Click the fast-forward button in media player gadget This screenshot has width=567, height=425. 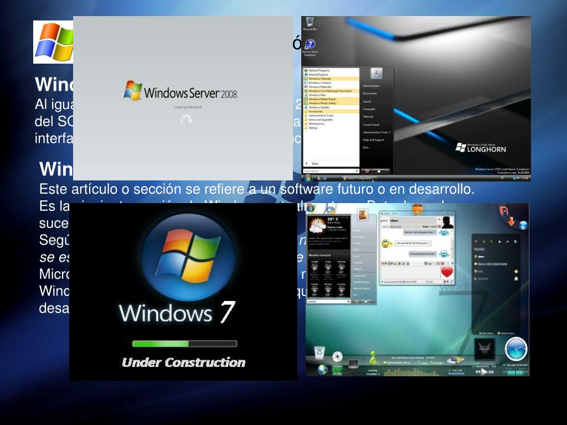pyautogui.click(x=492, y=372)
